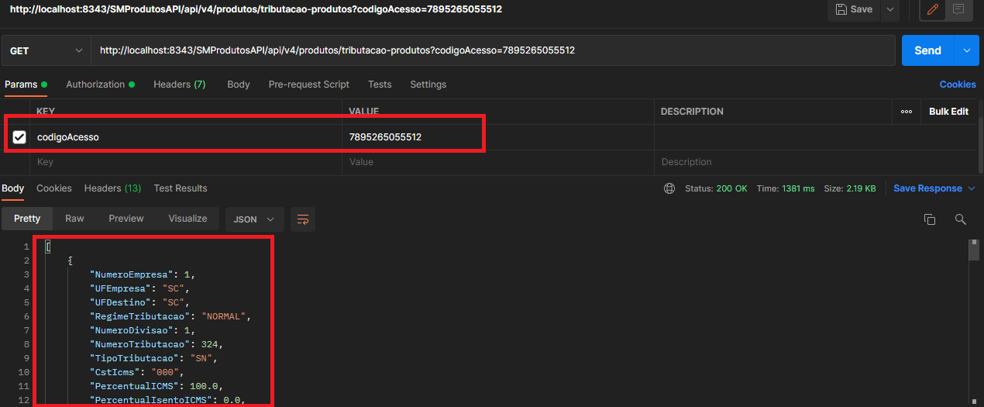The image size is (984, 407).
Task: Click the "PercentualICMS": 100.0 line
Action: click(x=157, y=386)
